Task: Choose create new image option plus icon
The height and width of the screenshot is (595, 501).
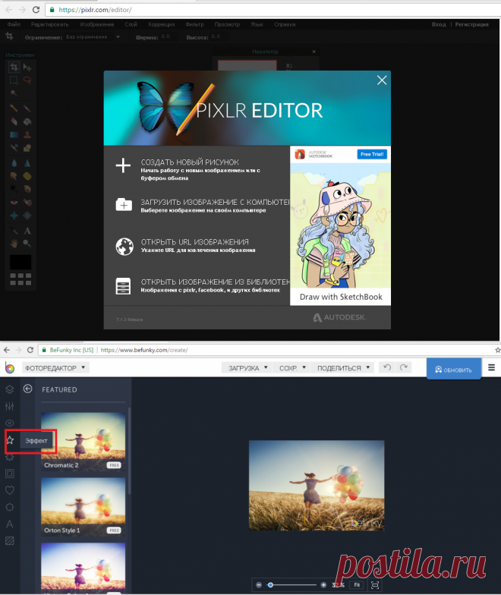Action: pos(123,165)
